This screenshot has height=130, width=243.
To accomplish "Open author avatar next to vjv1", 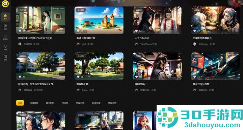I will [78, 44].
